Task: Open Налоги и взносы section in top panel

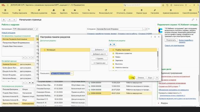Action: (89, 12)
